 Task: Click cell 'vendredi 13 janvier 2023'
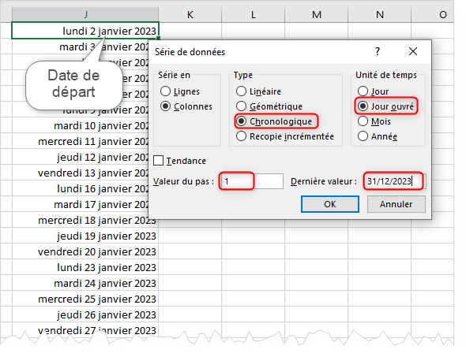81,173
